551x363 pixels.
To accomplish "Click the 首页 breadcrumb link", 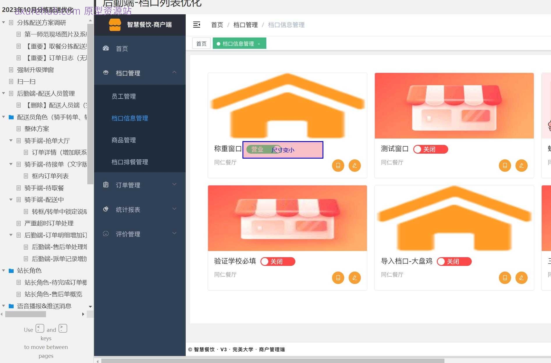I will pos(217,25).
